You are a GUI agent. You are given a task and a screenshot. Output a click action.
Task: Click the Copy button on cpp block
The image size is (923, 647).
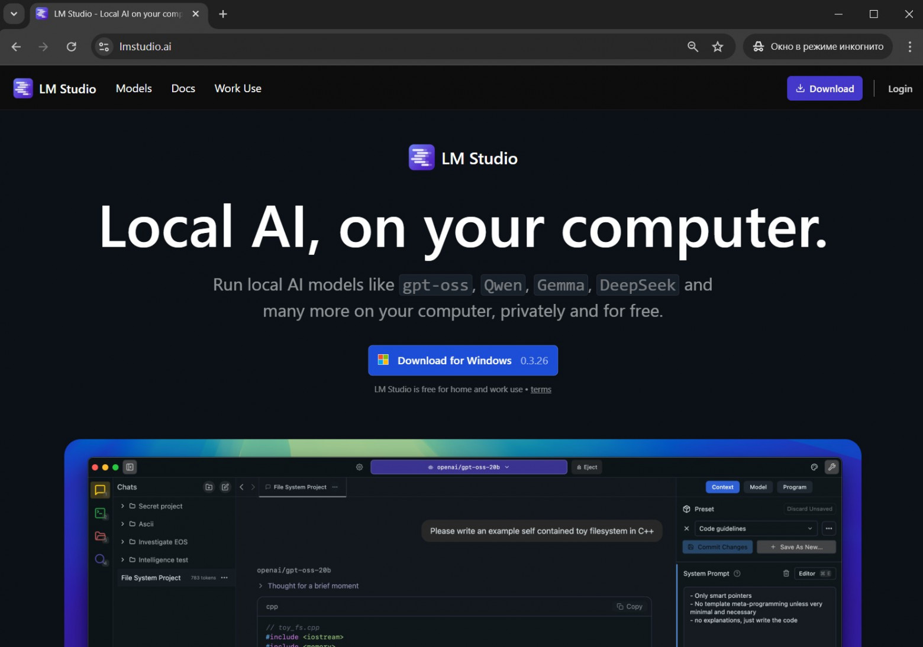pos(630,607)
